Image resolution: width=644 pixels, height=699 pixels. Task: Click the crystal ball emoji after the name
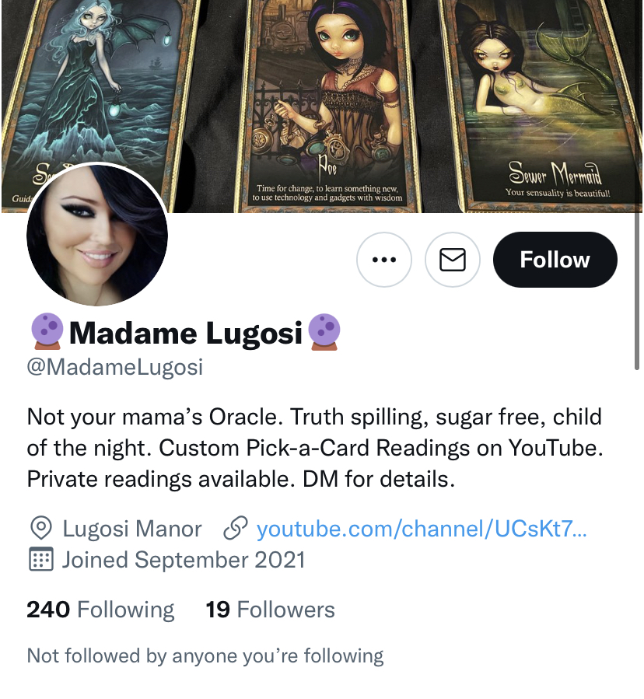coord(324,332)
